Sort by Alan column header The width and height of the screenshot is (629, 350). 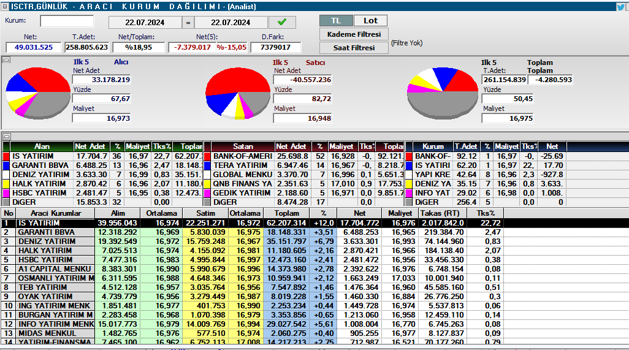click(x=42, y=146)
